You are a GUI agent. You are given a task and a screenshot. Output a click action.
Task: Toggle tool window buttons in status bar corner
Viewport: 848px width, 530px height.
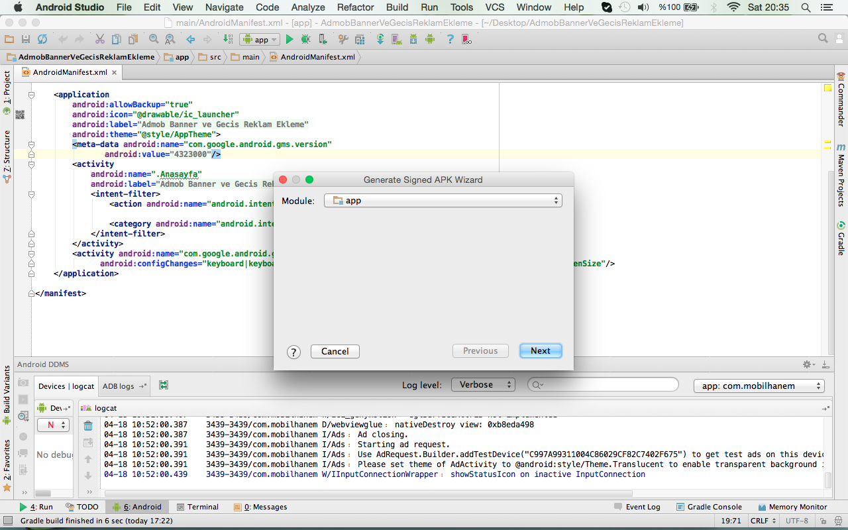(7, 521)
